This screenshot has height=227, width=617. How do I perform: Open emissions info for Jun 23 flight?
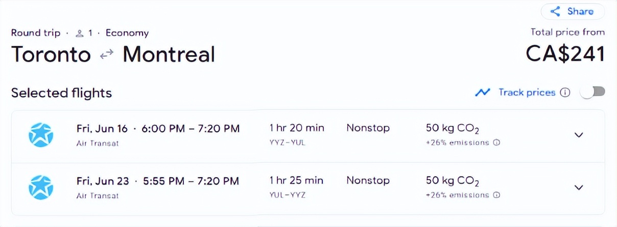point(496,195)
